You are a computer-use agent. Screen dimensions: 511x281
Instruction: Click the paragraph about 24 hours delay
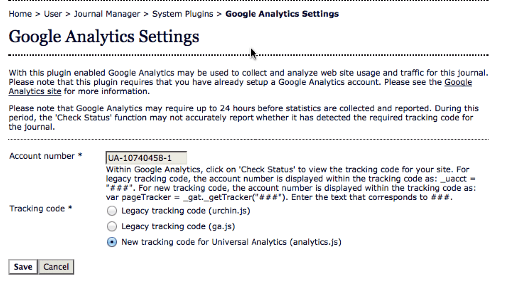point(240,117)
